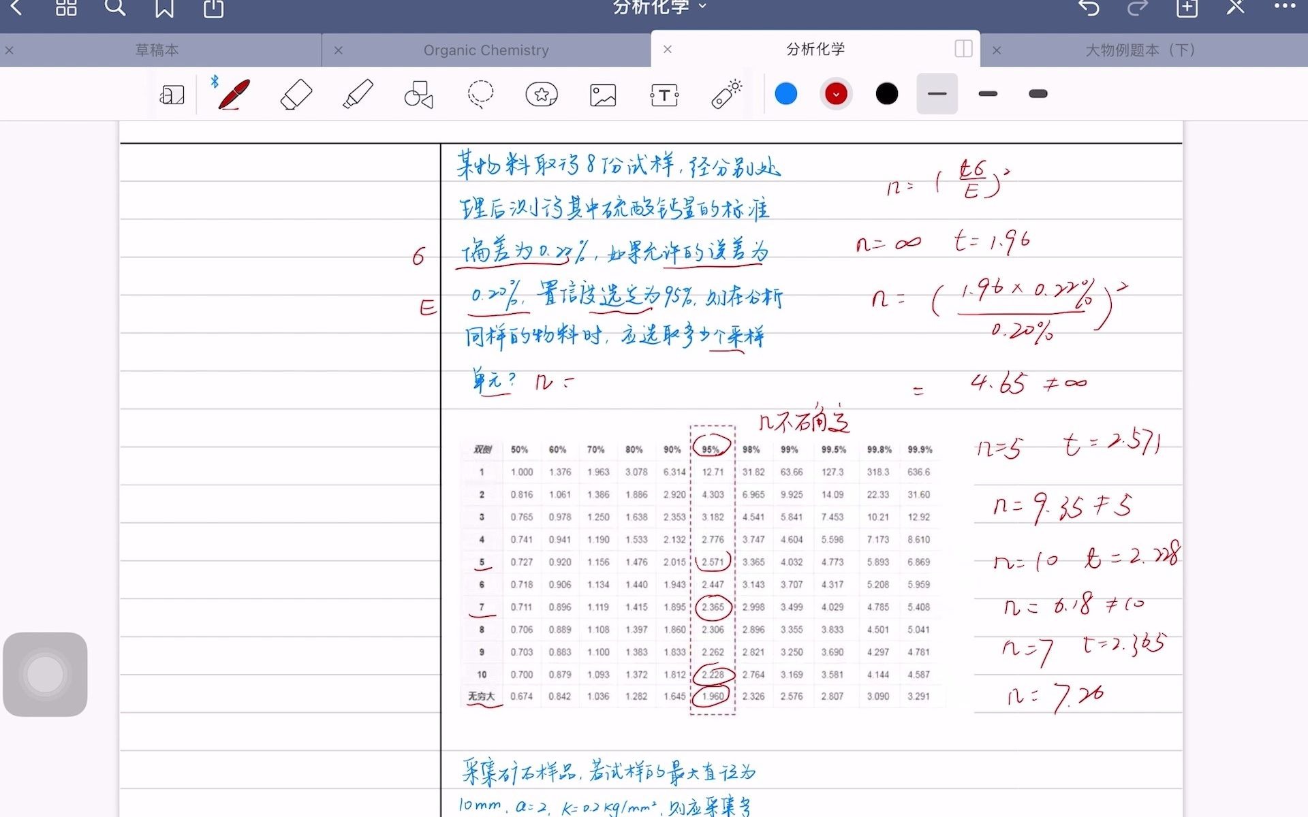Tap the 636.6 value in row 1
The width and height of the screenshot is (1308, 817).
click(x=918, y=472)
